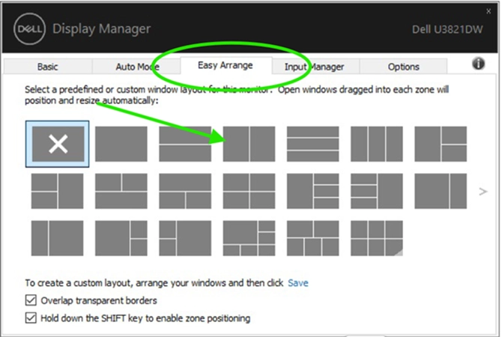This screenshot has width=502, height=337.
Task: Choose layout with two top zones and three bottom zones
Action: click(312, 238)
